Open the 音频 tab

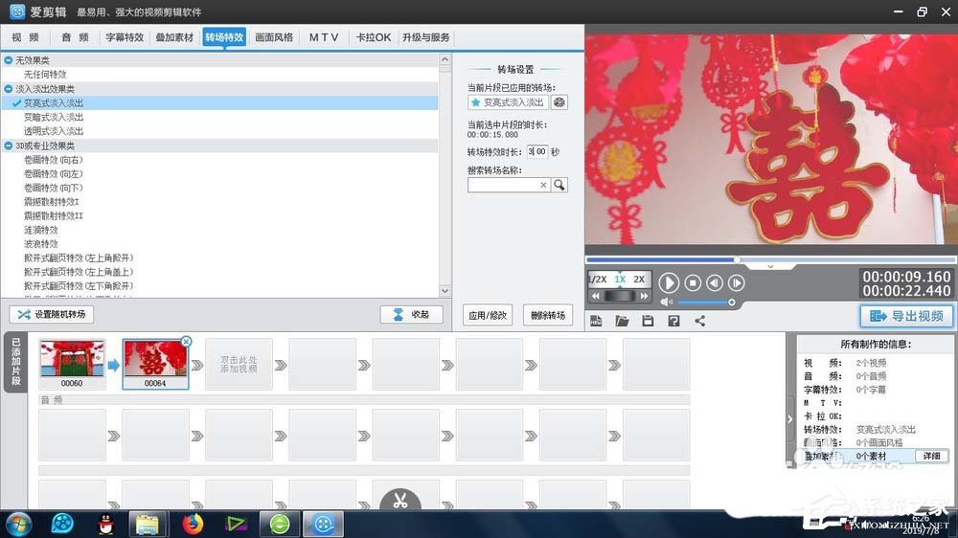(x=75, y=37)
